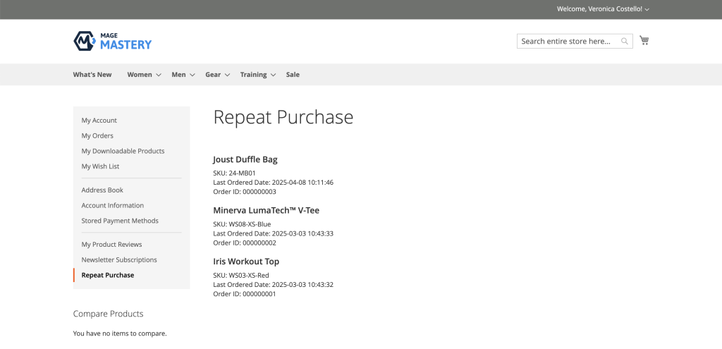Expand the Welcome, Veronica Costello account dropdown
The height and width of the screenshot is (349, 722).
[x=603, y=8]
